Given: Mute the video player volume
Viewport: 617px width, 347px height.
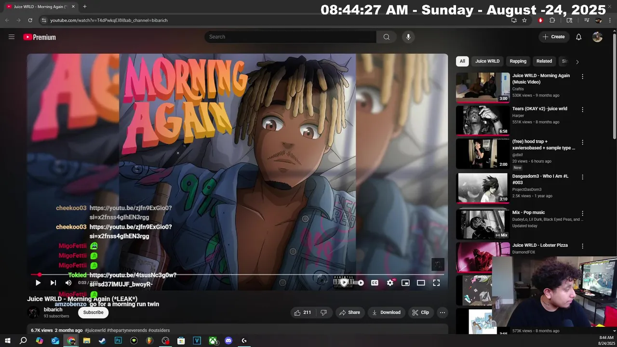Looking at the screenshot, I should [68, 283].
